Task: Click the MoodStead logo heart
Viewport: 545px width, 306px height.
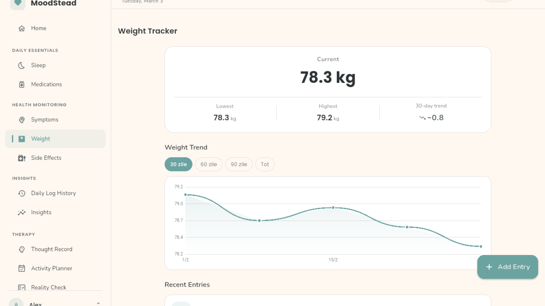Action: tap(18, 3)
